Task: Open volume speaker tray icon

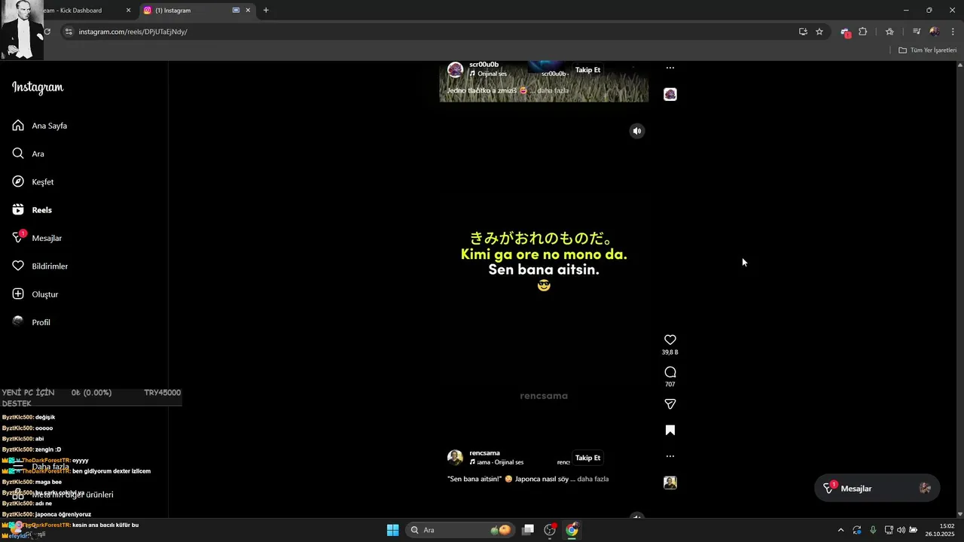Action: [x=901, y=530]
